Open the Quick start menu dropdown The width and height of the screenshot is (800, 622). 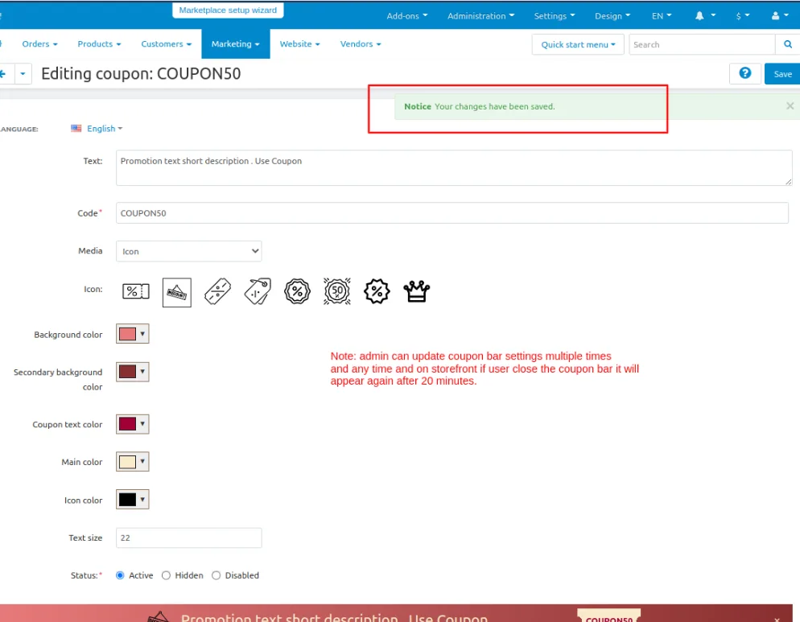578,44
